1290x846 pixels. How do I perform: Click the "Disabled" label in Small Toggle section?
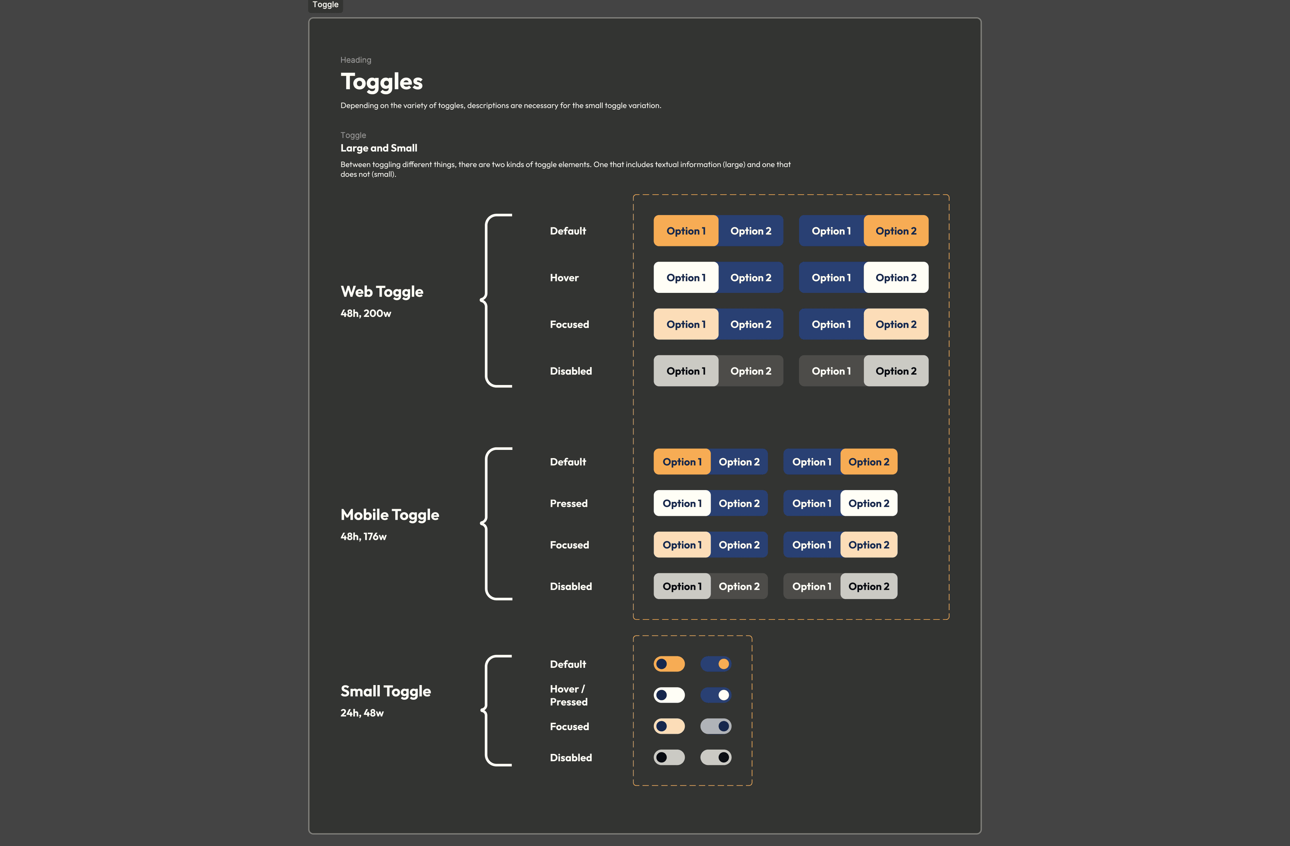[x=571, y=757]
